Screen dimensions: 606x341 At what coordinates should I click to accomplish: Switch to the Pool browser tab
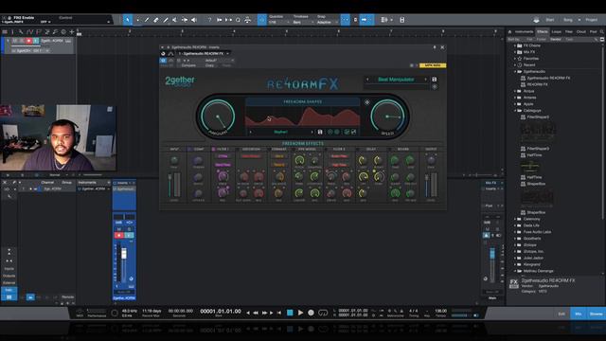(594, 31)
